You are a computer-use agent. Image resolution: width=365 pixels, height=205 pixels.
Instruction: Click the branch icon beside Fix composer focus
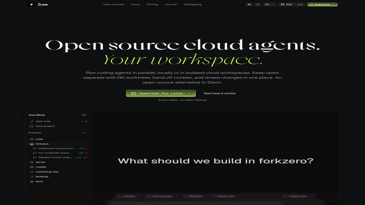[x=35, y=153]
